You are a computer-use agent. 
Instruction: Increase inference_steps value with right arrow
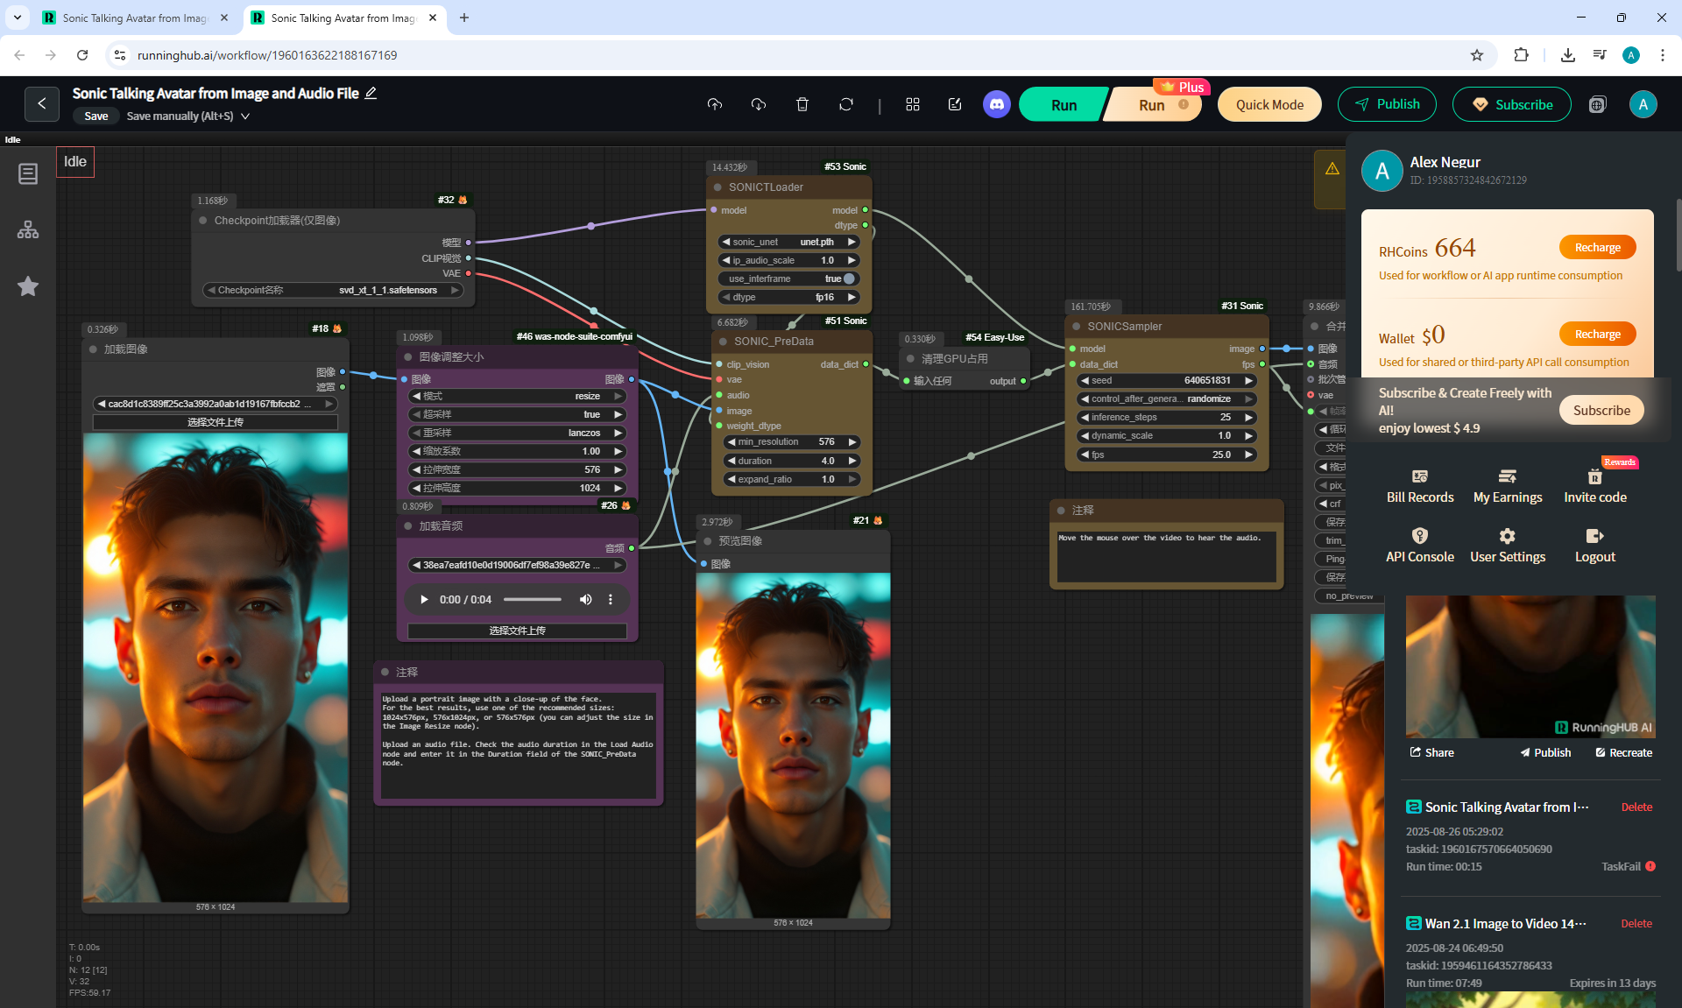(1249, 417)
